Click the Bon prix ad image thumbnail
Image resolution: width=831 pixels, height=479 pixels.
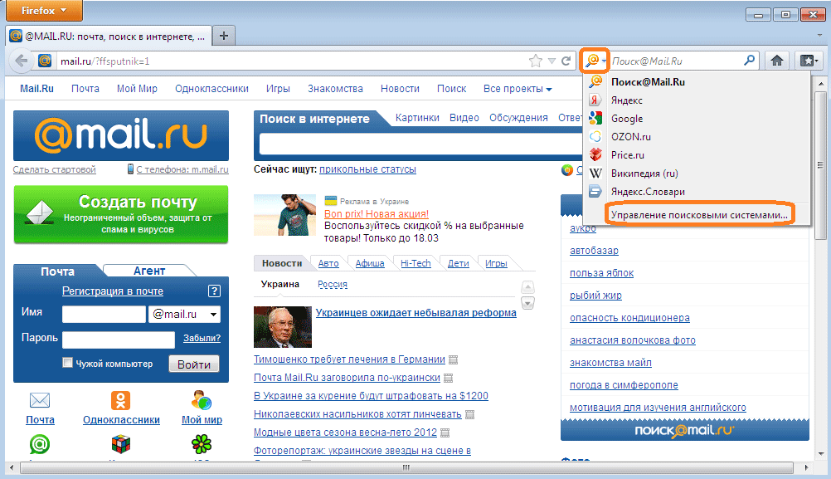(x=284, y=215)
